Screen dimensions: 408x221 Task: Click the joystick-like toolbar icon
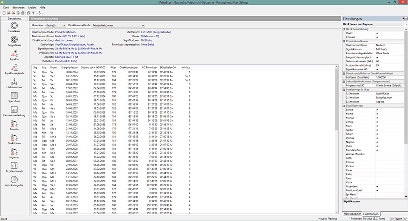pyautogui.click(x=39, y=13)
